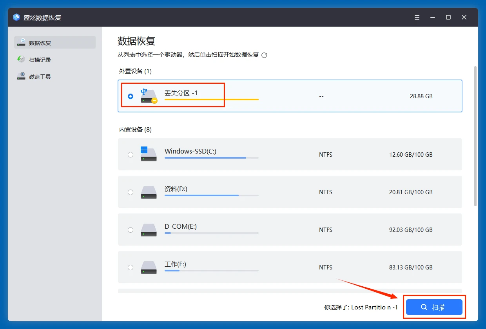The height and width of the screenshot is (329, 486).
Task: Select the Windows-SSD(C:) radio button
Action: click(x=131, y=154)
